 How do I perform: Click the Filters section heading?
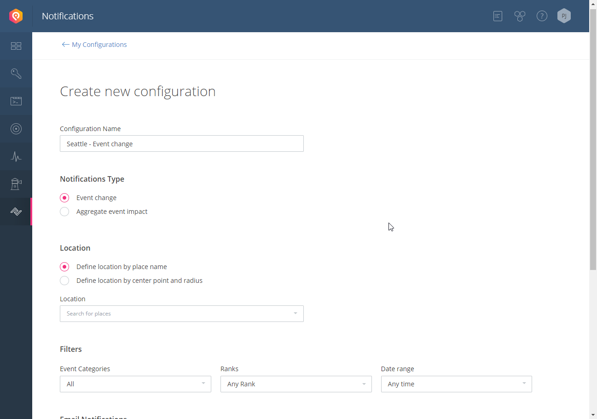(x=71, y=349)
